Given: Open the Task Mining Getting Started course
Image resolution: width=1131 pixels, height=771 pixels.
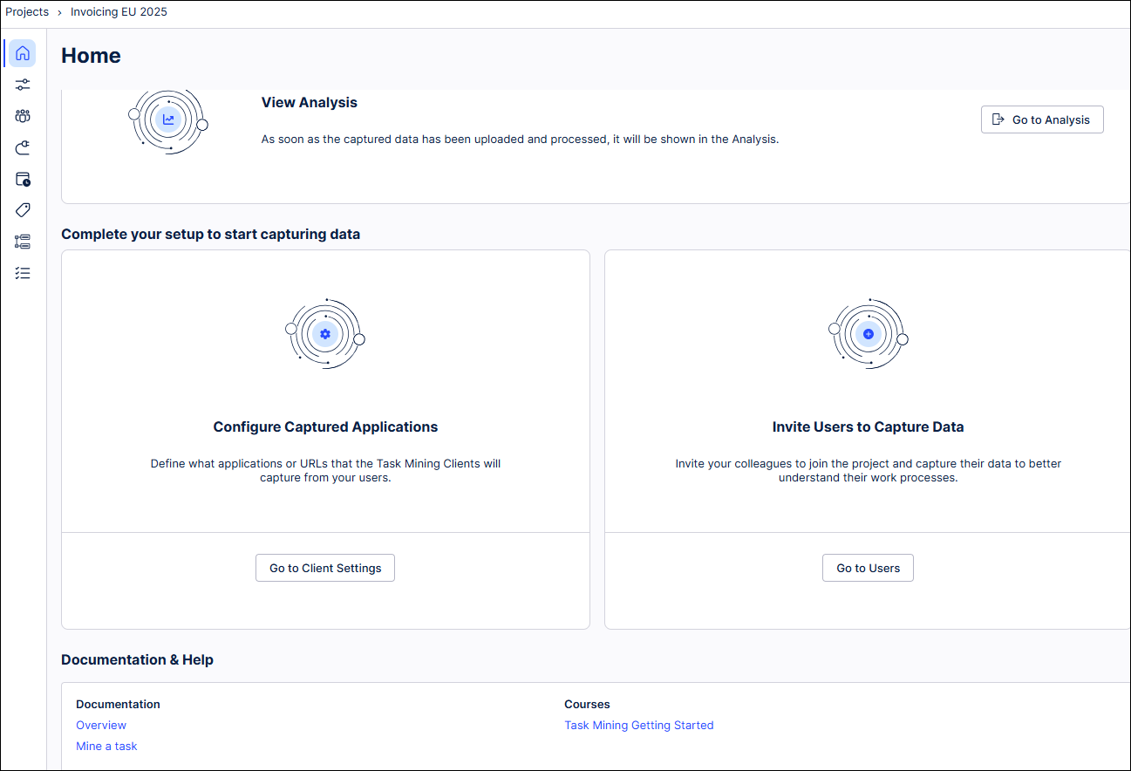Looking at the screenshot, I should (x=639, y=725).
